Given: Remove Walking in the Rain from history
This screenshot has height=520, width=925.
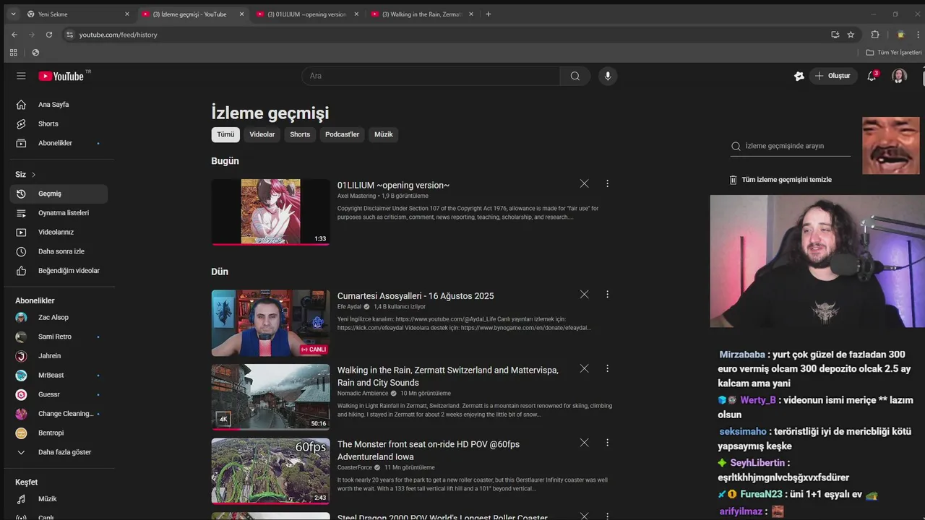Looking at the screenshot, I should click(x=584, y=368).
